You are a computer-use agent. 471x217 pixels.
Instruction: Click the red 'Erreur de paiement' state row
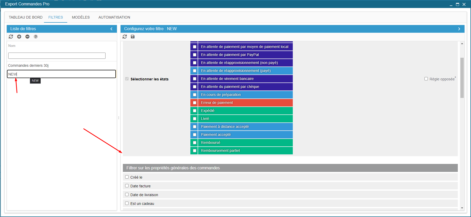[245, 103]
